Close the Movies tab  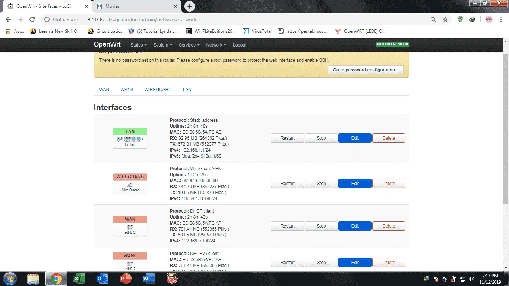pyautogui.click(x=176, y=6)
